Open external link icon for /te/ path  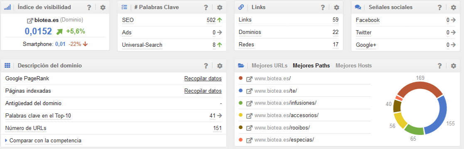point(249,91)
